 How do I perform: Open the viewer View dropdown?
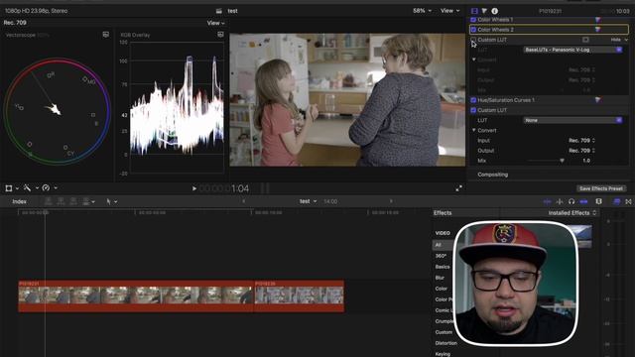coord(449,11)
